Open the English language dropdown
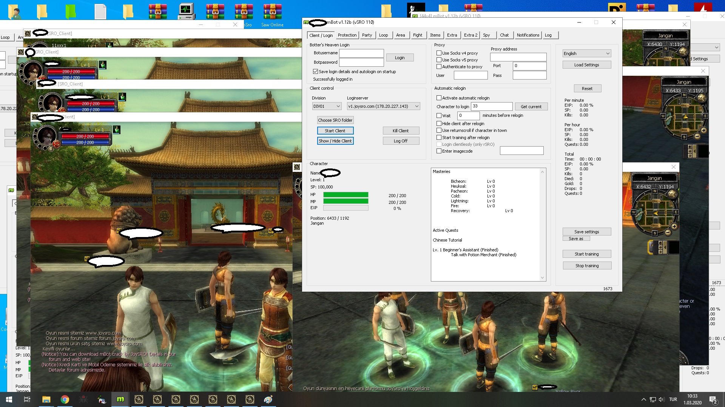Viewport: 725px width, 407px height. (587, 54)
